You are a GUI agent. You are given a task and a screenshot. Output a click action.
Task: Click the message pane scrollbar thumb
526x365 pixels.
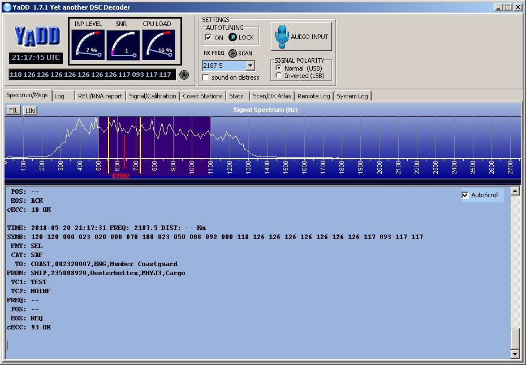[515, 339]
